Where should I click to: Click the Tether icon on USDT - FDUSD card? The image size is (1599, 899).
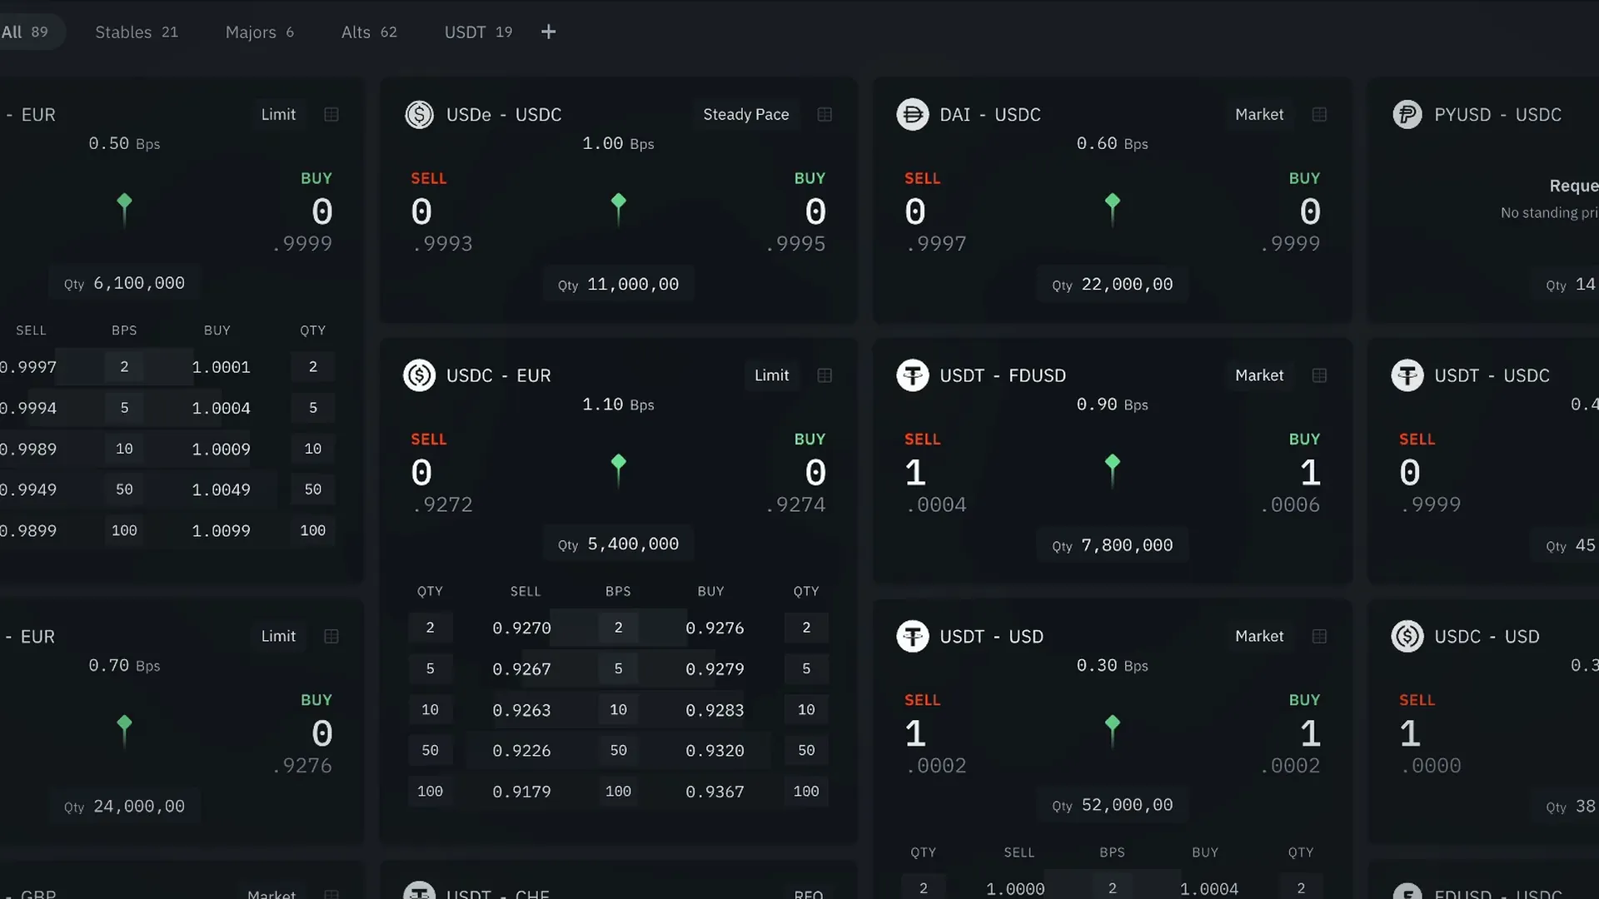tap(913, 375)
